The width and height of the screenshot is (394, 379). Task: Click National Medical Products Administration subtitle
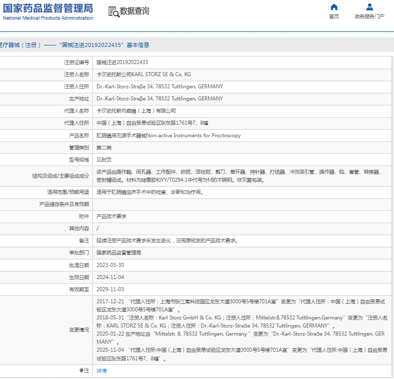[x=48, y=18]
